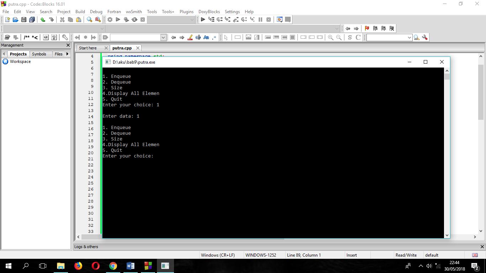Insert Doxygen line comment icon

click(35, 37)
